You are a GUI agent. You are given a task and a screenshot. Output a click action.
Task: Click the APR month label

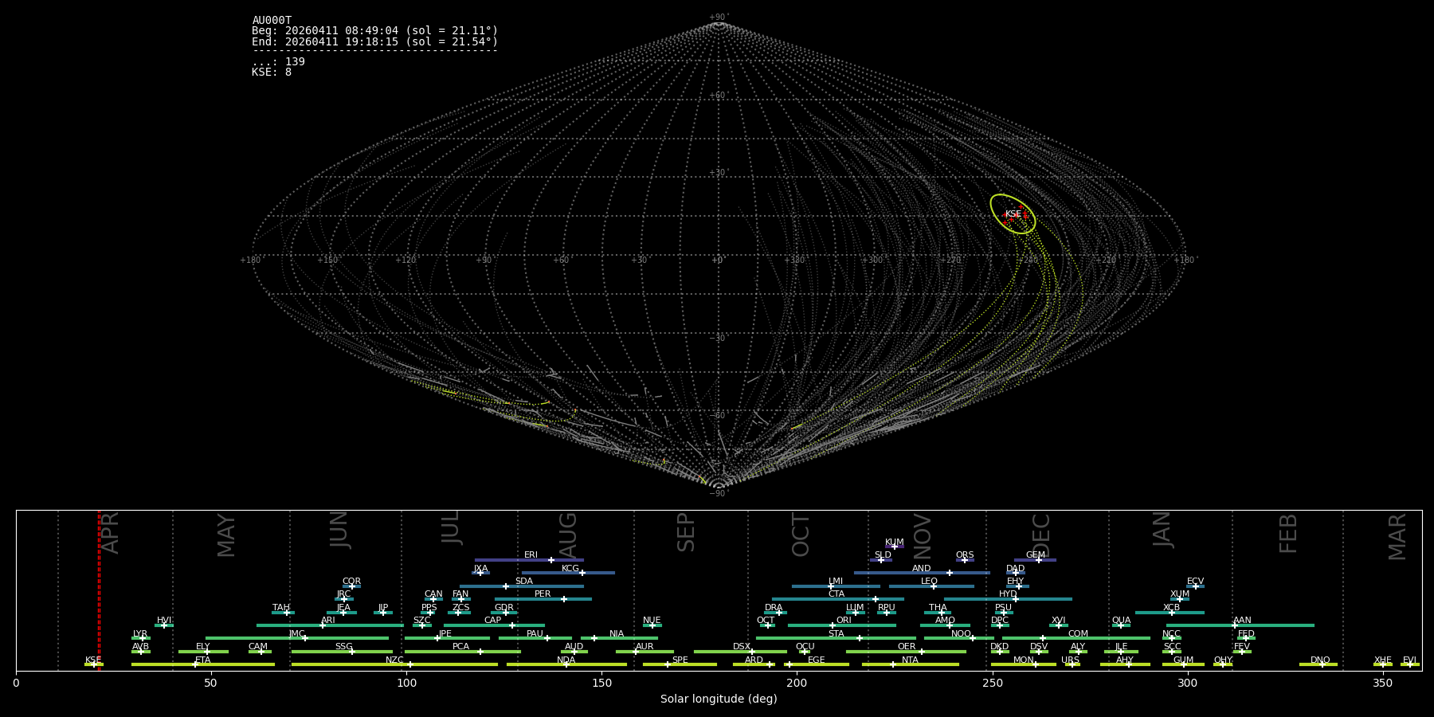click(x=110, y=532)
